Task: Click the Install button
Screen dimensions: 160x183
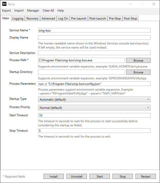Action: pos(54,177)
